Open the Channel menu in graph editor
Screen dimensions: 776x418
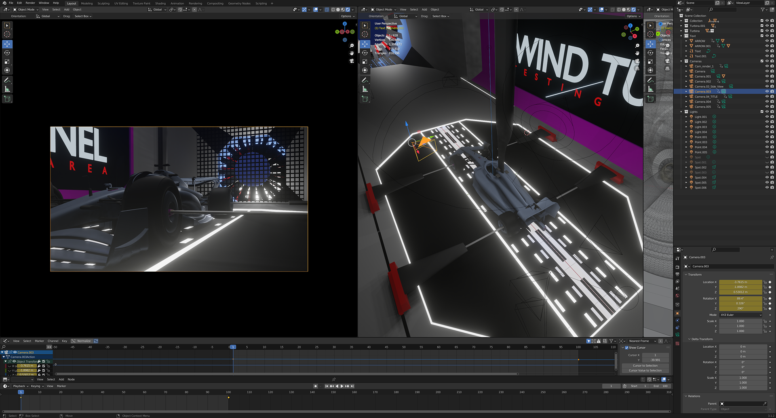point(53,341)
